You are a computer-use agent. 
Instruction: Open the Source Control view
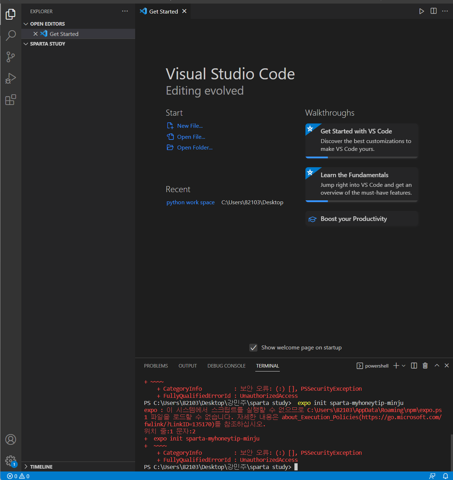point(11,57)
